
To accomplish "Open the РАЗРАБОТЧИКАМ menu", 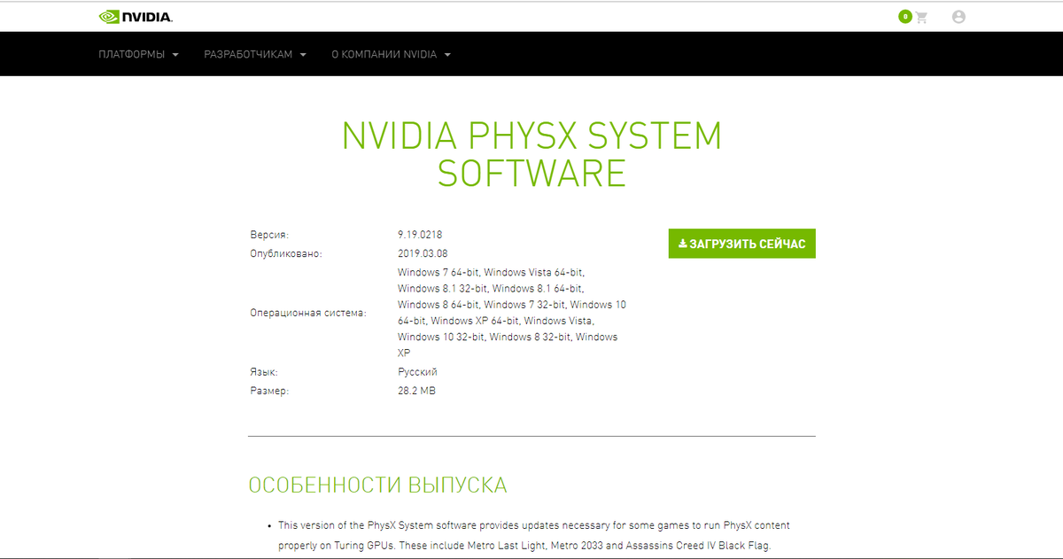I will pyautogui.click(x=255, y=55).
